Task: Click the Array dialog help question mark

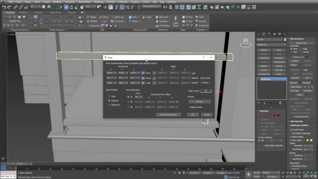Action: [x=203, y=58]
